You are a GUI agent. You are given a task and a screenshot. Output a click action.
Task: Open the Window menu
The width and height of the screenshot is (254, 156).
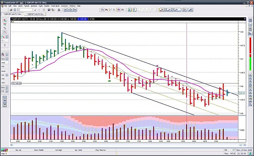point(72,6)
